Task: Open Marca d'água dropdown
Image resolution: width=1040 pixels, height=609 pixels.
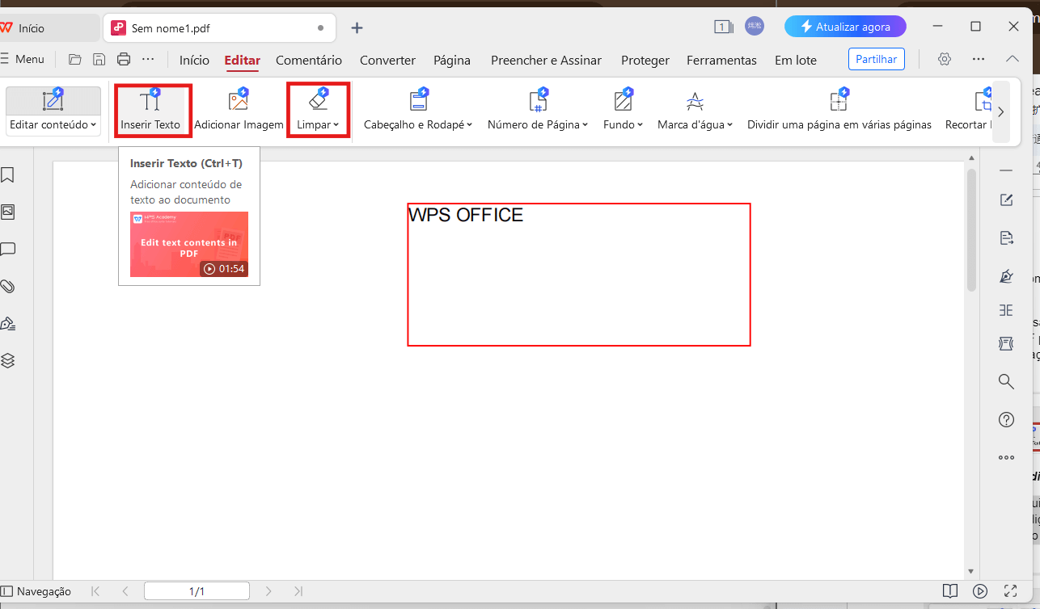Action: (695, 111)
